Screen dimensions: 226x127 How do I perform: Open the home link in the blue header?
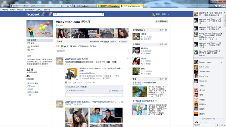click(x=164, y=14)
